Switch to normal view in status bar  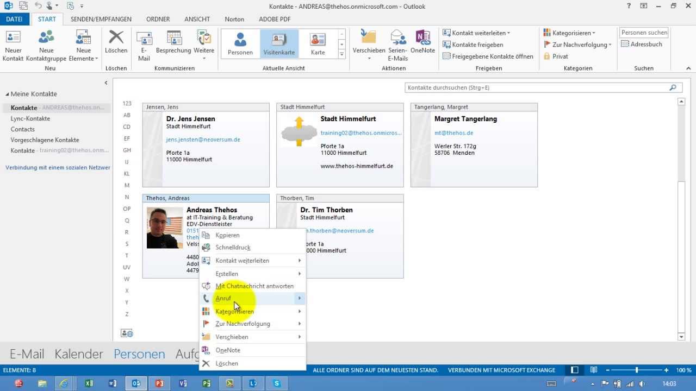(574, 370)
